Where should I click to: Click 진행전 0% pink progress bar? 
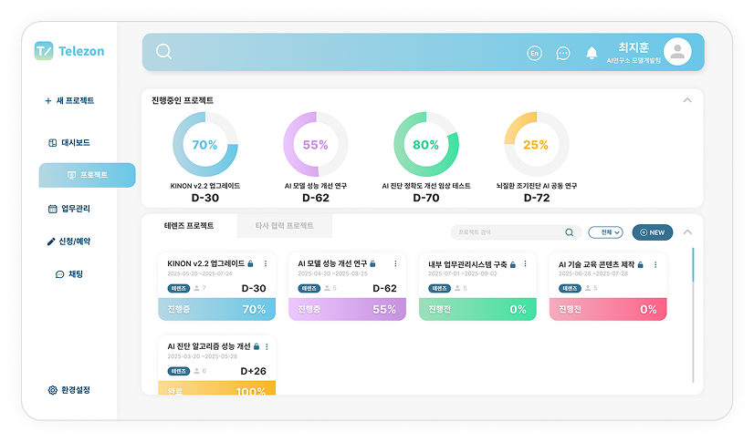[x=608, y=310]
